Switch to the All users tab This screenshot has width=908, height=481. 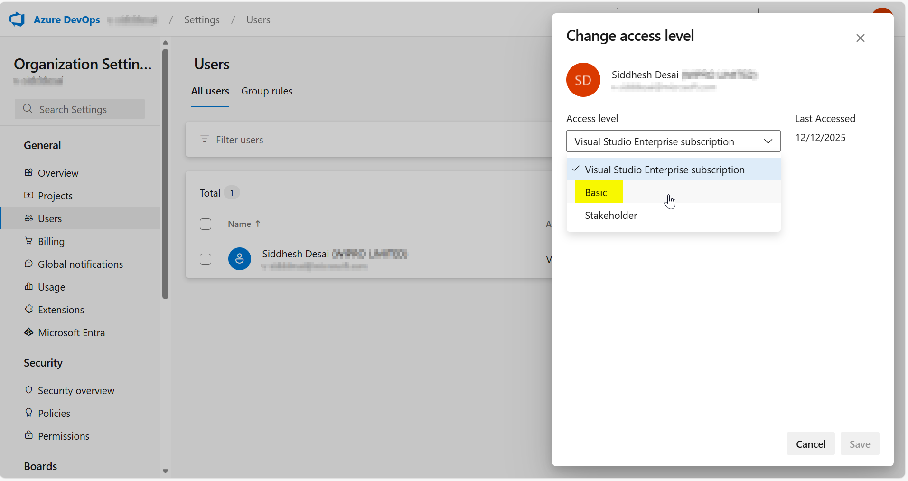pos(210,91)
